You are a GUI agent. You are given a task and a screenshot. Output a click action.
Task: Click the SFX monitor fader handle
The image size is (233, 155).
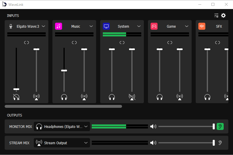pos(207,49)
